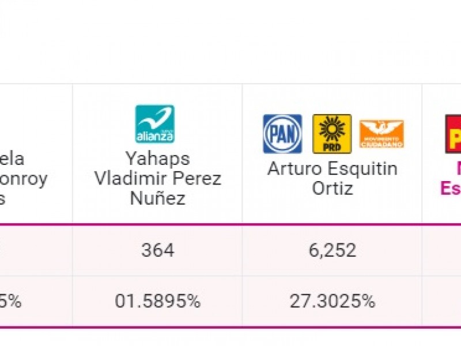This screenshot has width=461, height=346.
Task: Click the word Yahaps below the alianza logo
Action: click(x=157, y=159)
